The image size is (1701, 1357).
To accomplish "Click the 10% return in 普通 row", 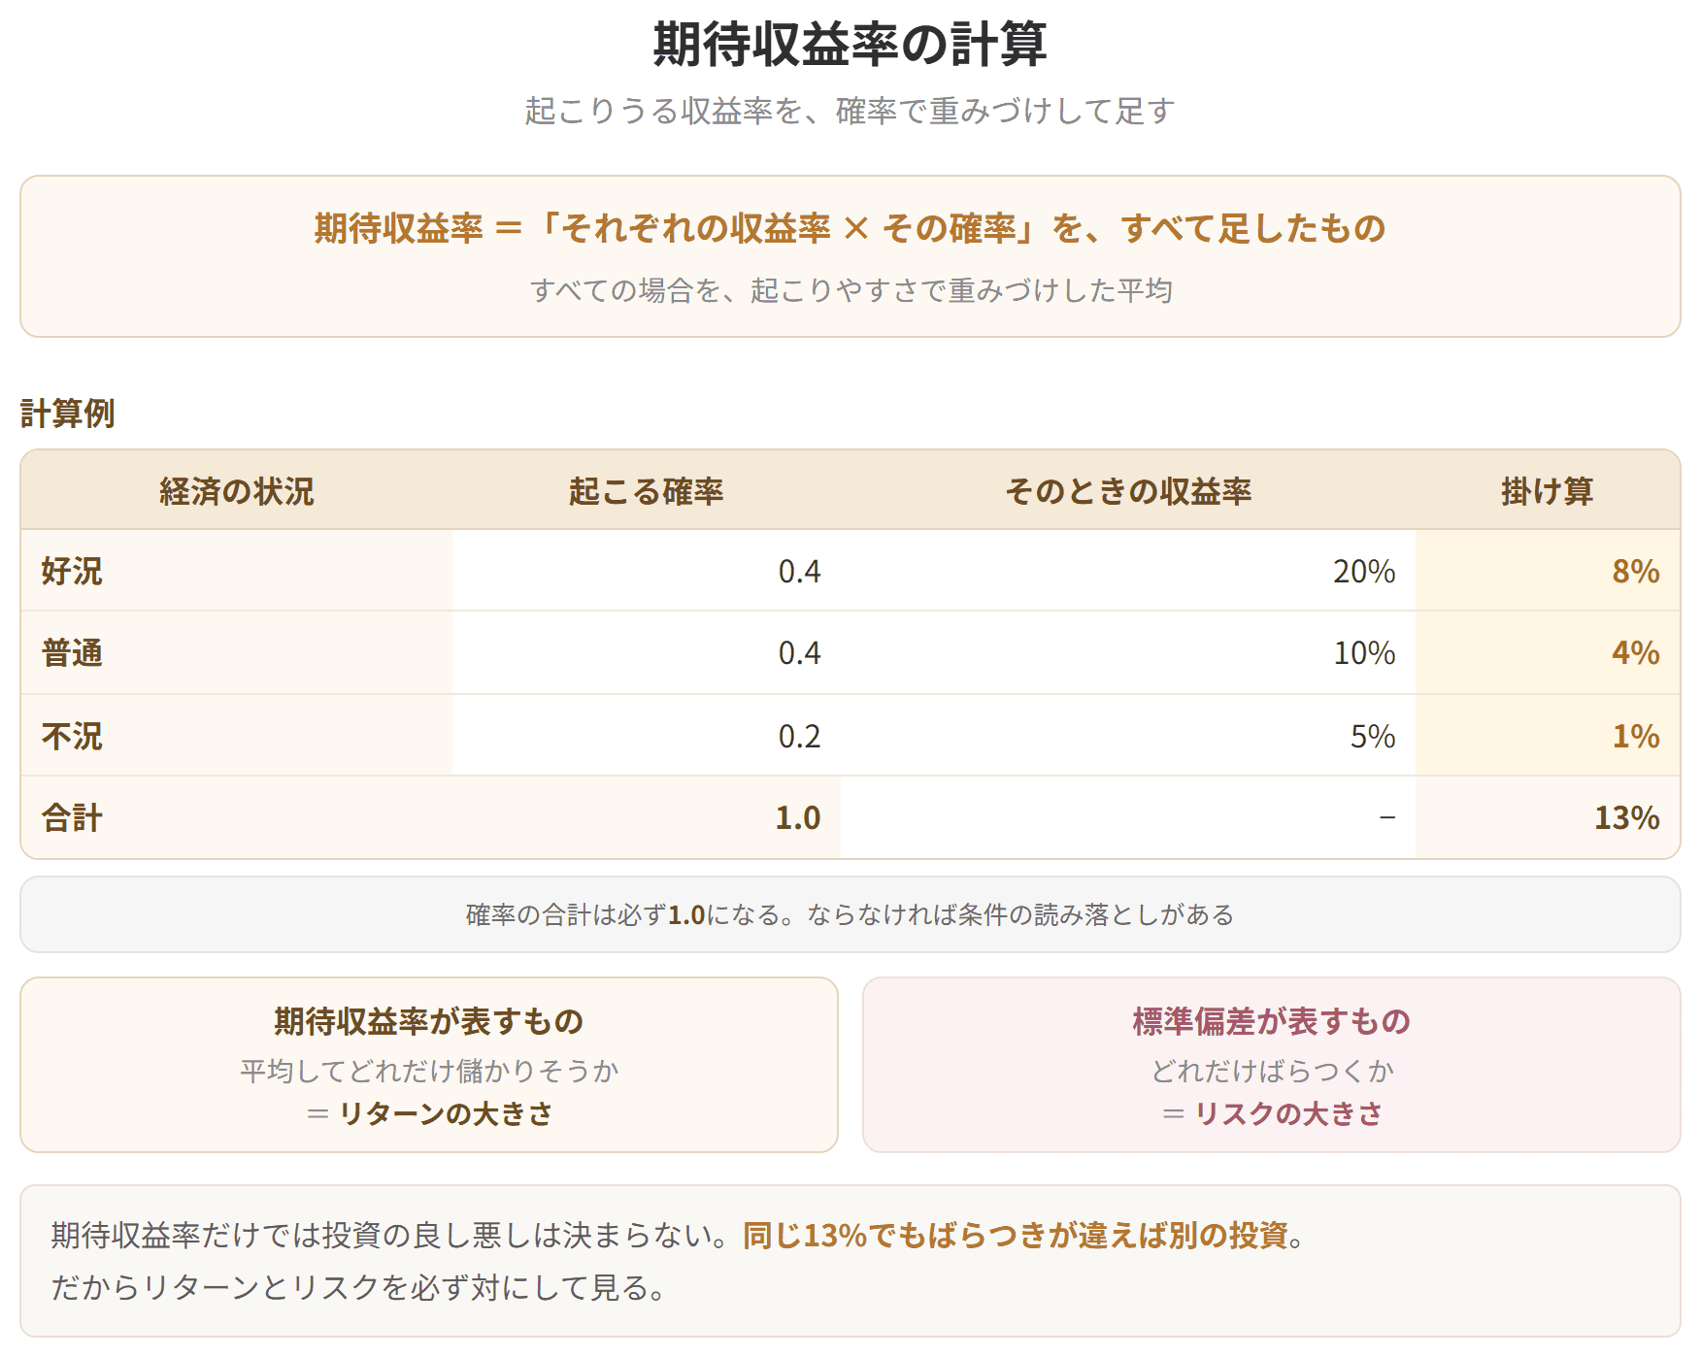I will point(1364,652).
